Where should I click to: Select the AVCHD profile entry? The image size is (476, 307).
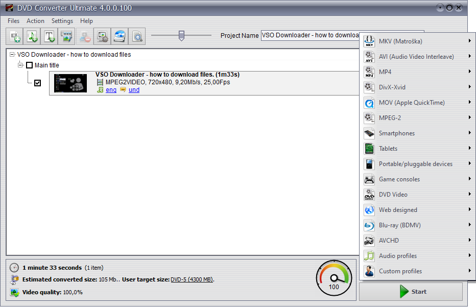coord(418,241)
